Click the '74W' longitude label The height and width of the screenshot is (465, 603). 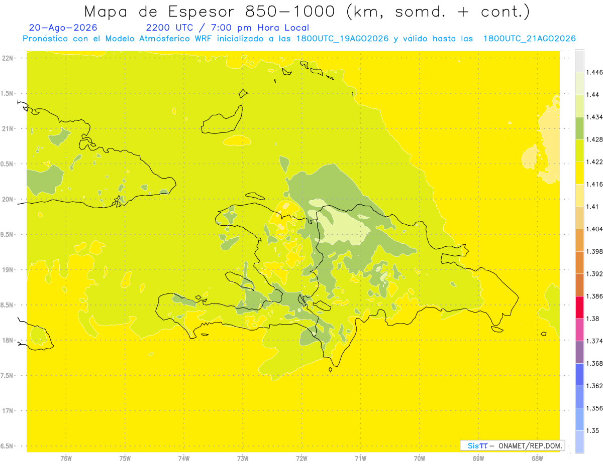[x=184, y=458]
